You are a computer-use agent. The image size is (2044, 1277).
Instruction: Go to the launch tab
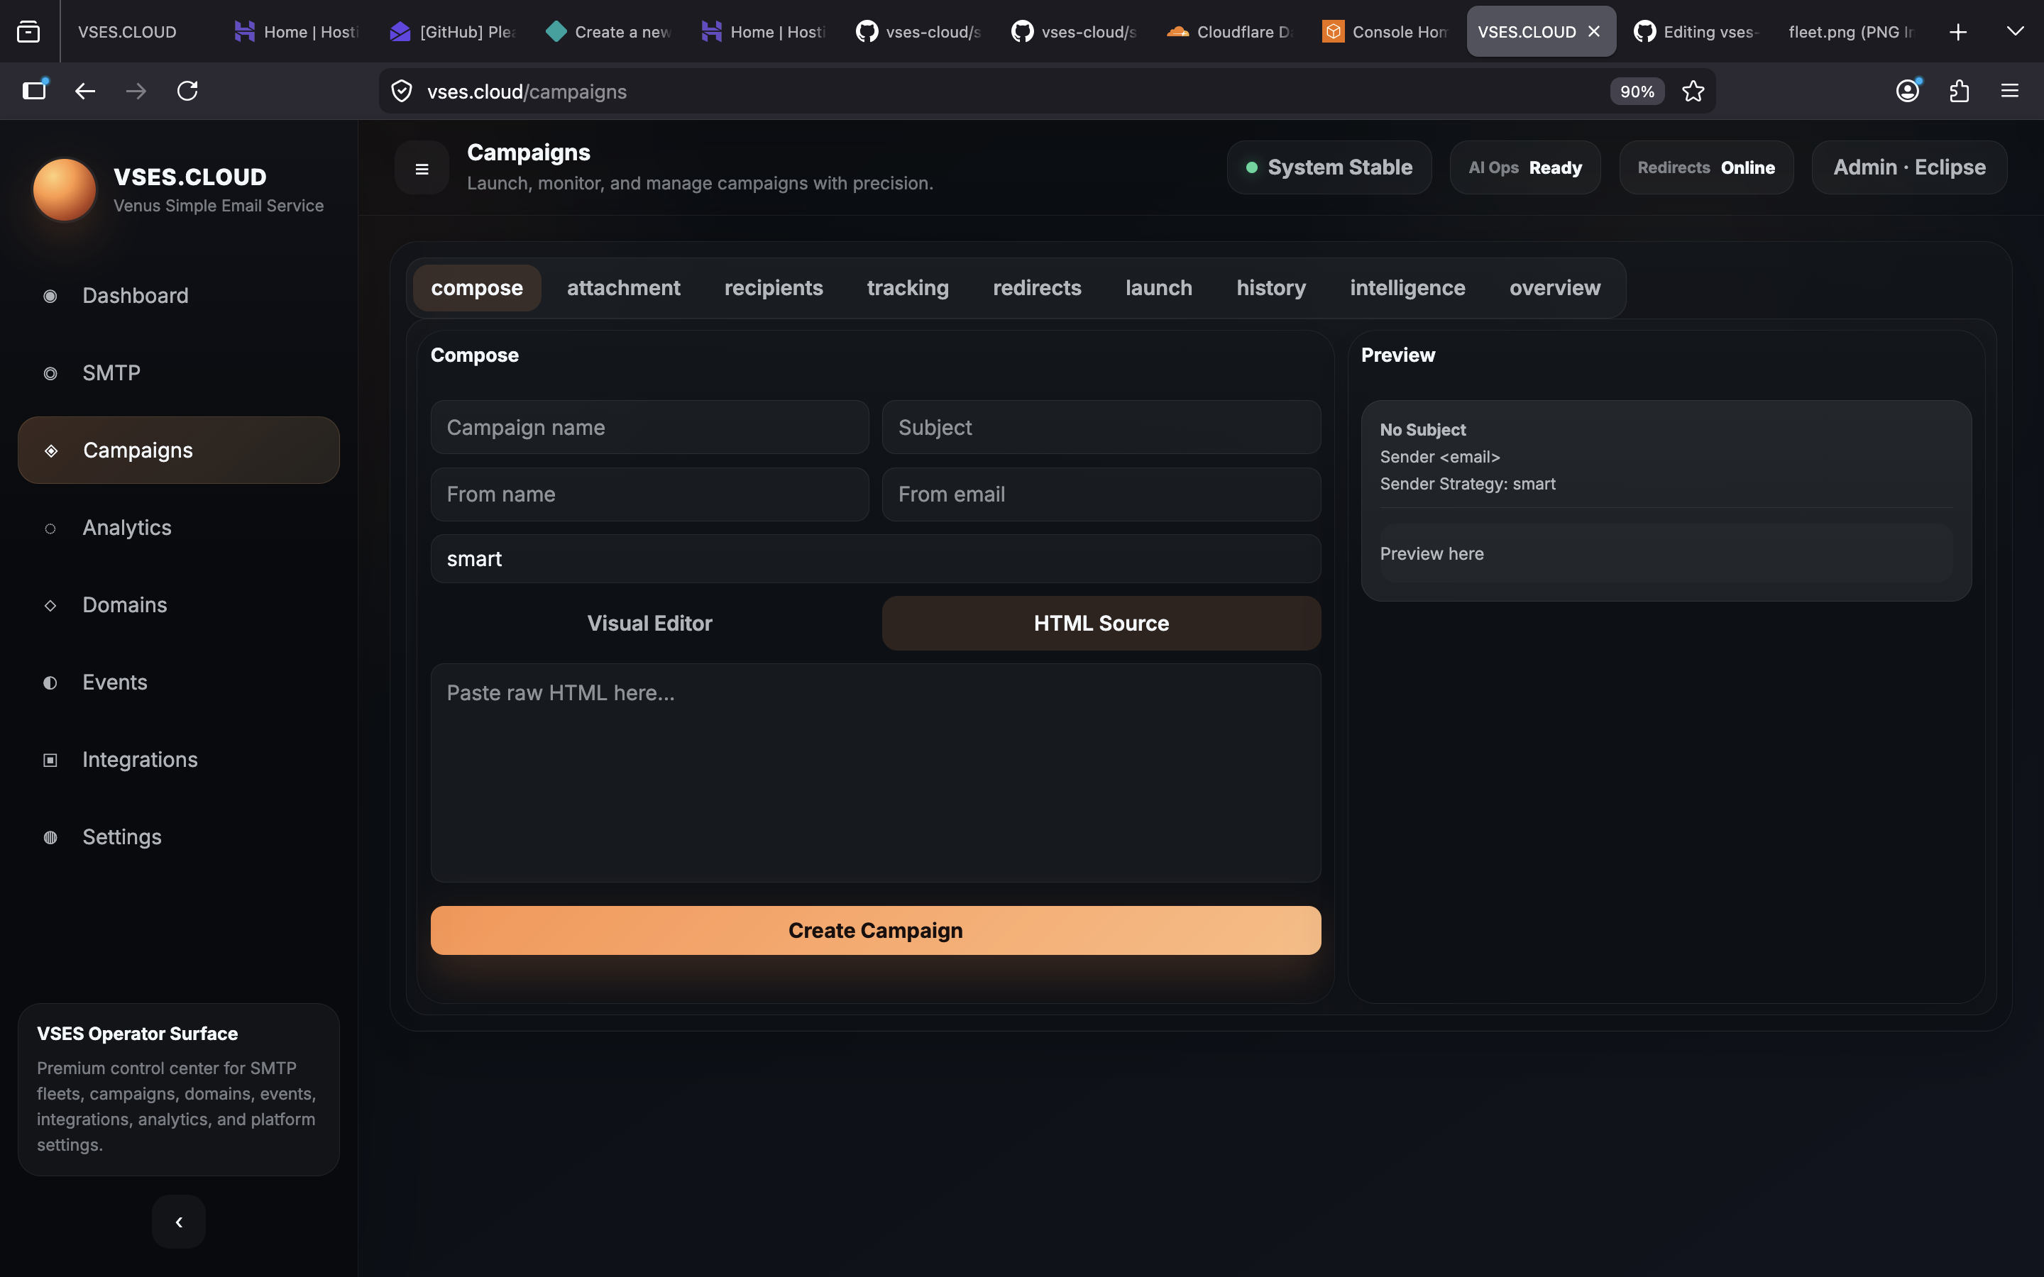tap(1159, 288)
